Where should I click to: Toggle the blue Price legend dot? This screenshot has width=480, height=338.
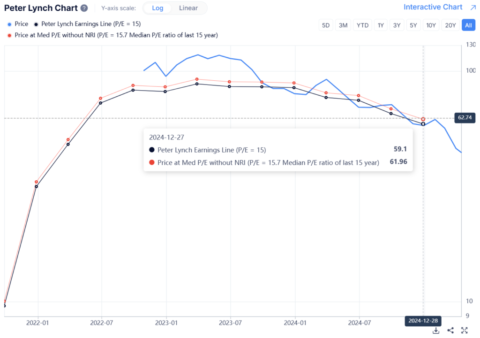(x=9, y=24)
